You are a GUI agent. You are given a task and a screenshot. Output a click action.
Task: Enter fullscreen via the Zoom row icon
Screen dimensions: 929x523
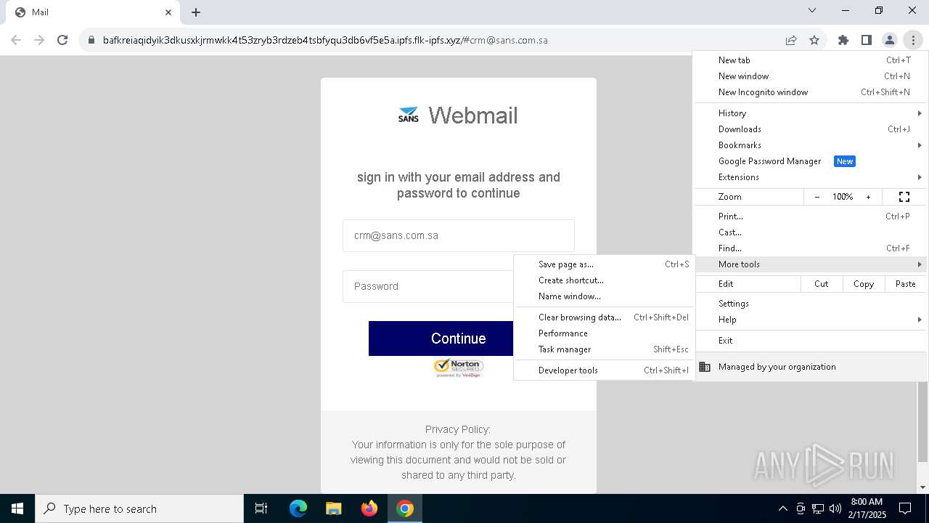click(x=904, y=197)
